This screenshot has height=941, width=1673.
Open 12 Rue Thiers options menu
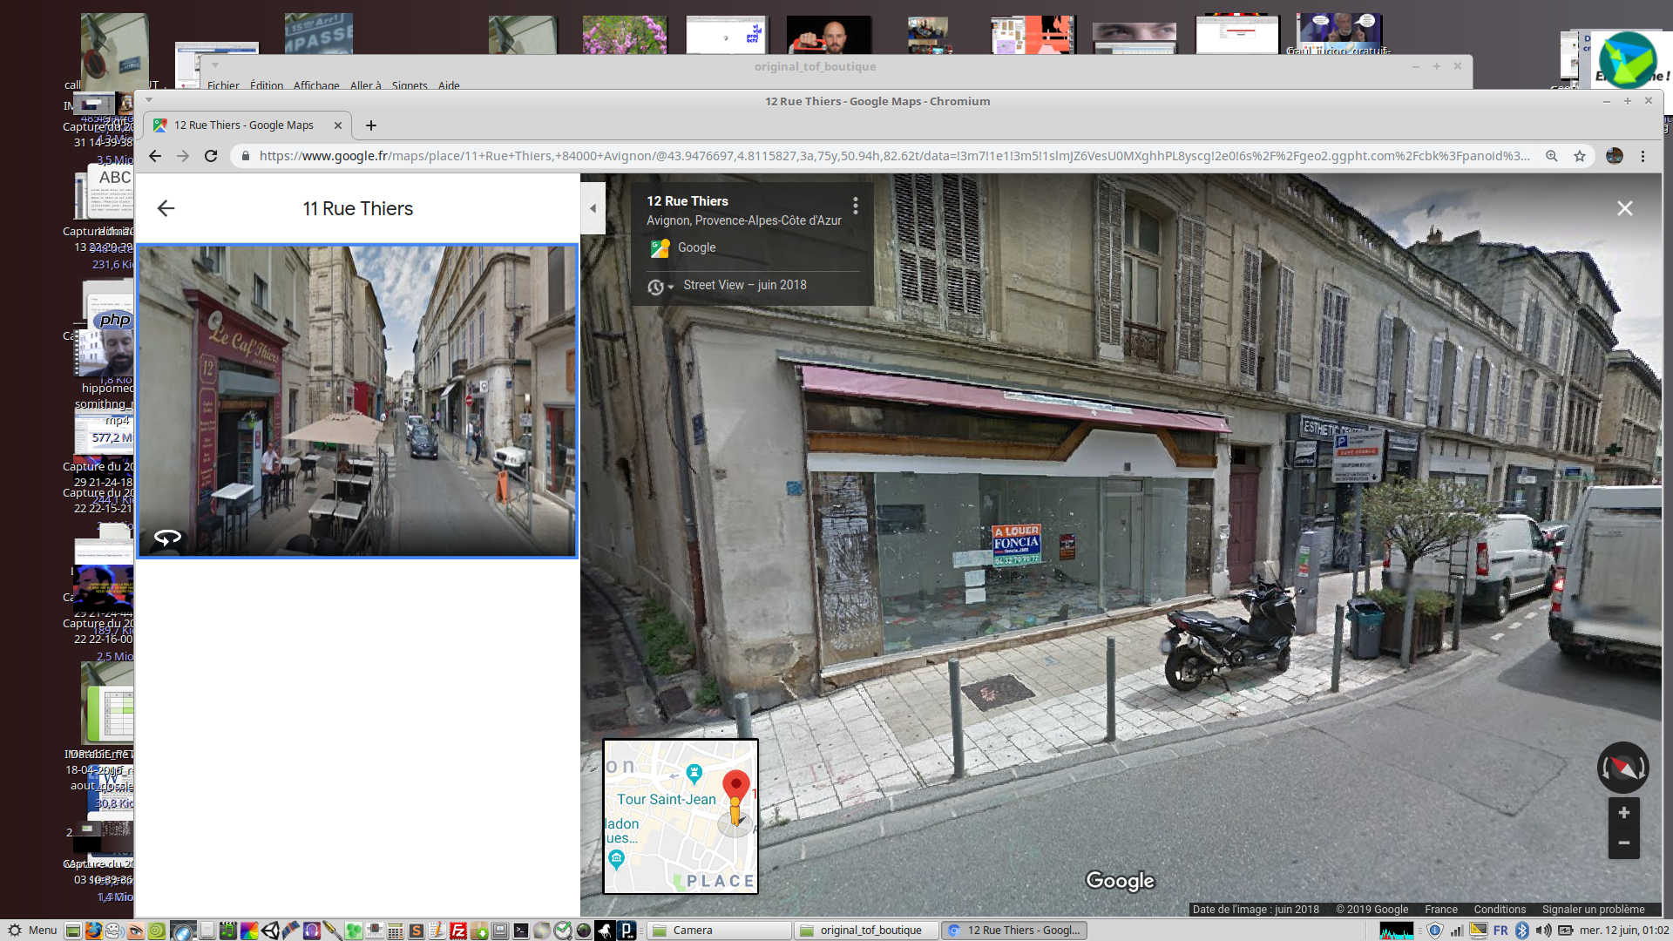click(856, 206)
